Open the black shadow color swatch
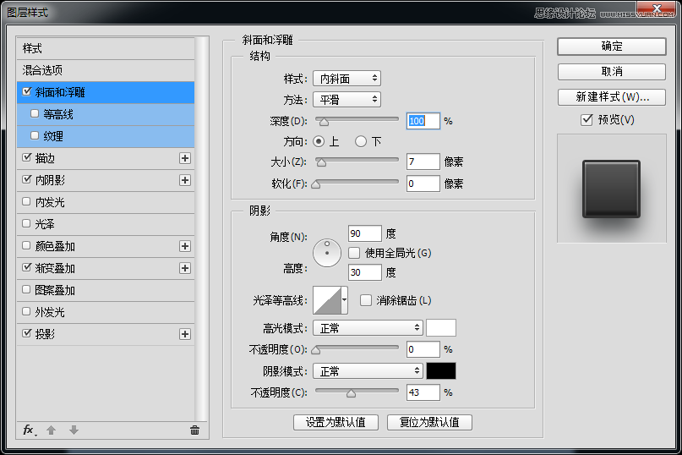Image resolution: width=682 pixels, height=455 pixels. 441,371
